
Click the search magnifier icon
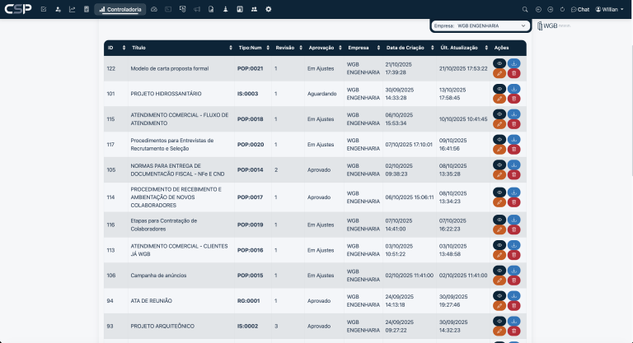(x=525, y=9)
